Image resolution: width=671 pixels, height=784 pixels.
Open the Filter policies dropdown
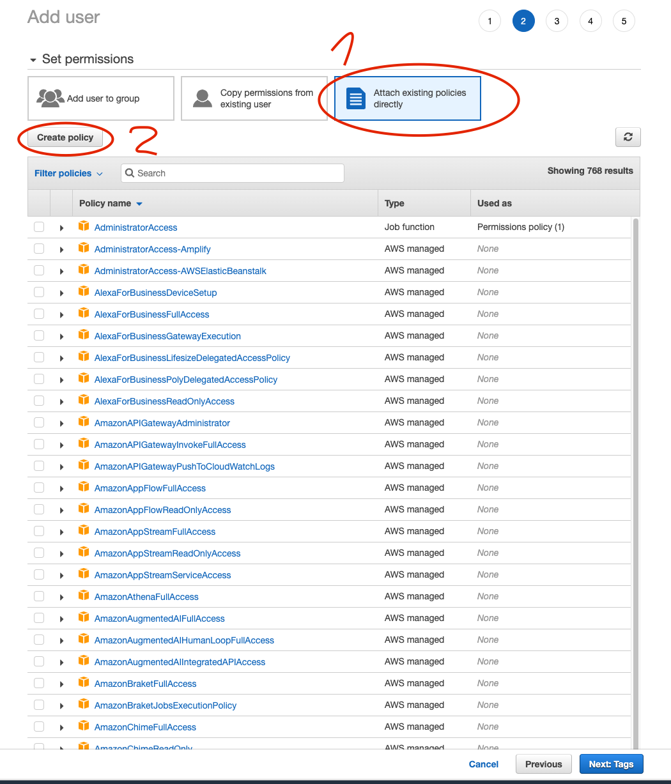[x=68, y=173]
